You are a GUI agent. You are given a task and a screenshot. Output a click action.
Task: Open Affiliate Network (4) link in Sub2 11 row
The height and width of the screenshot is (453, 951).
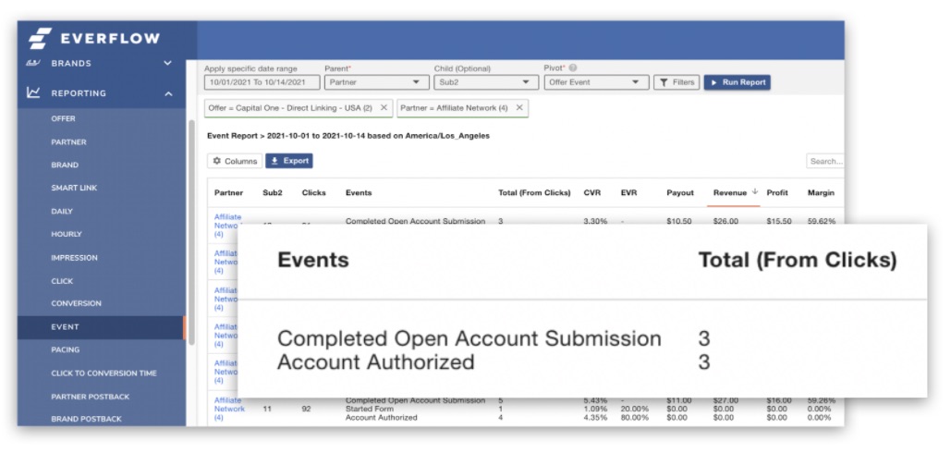(230, 409)
